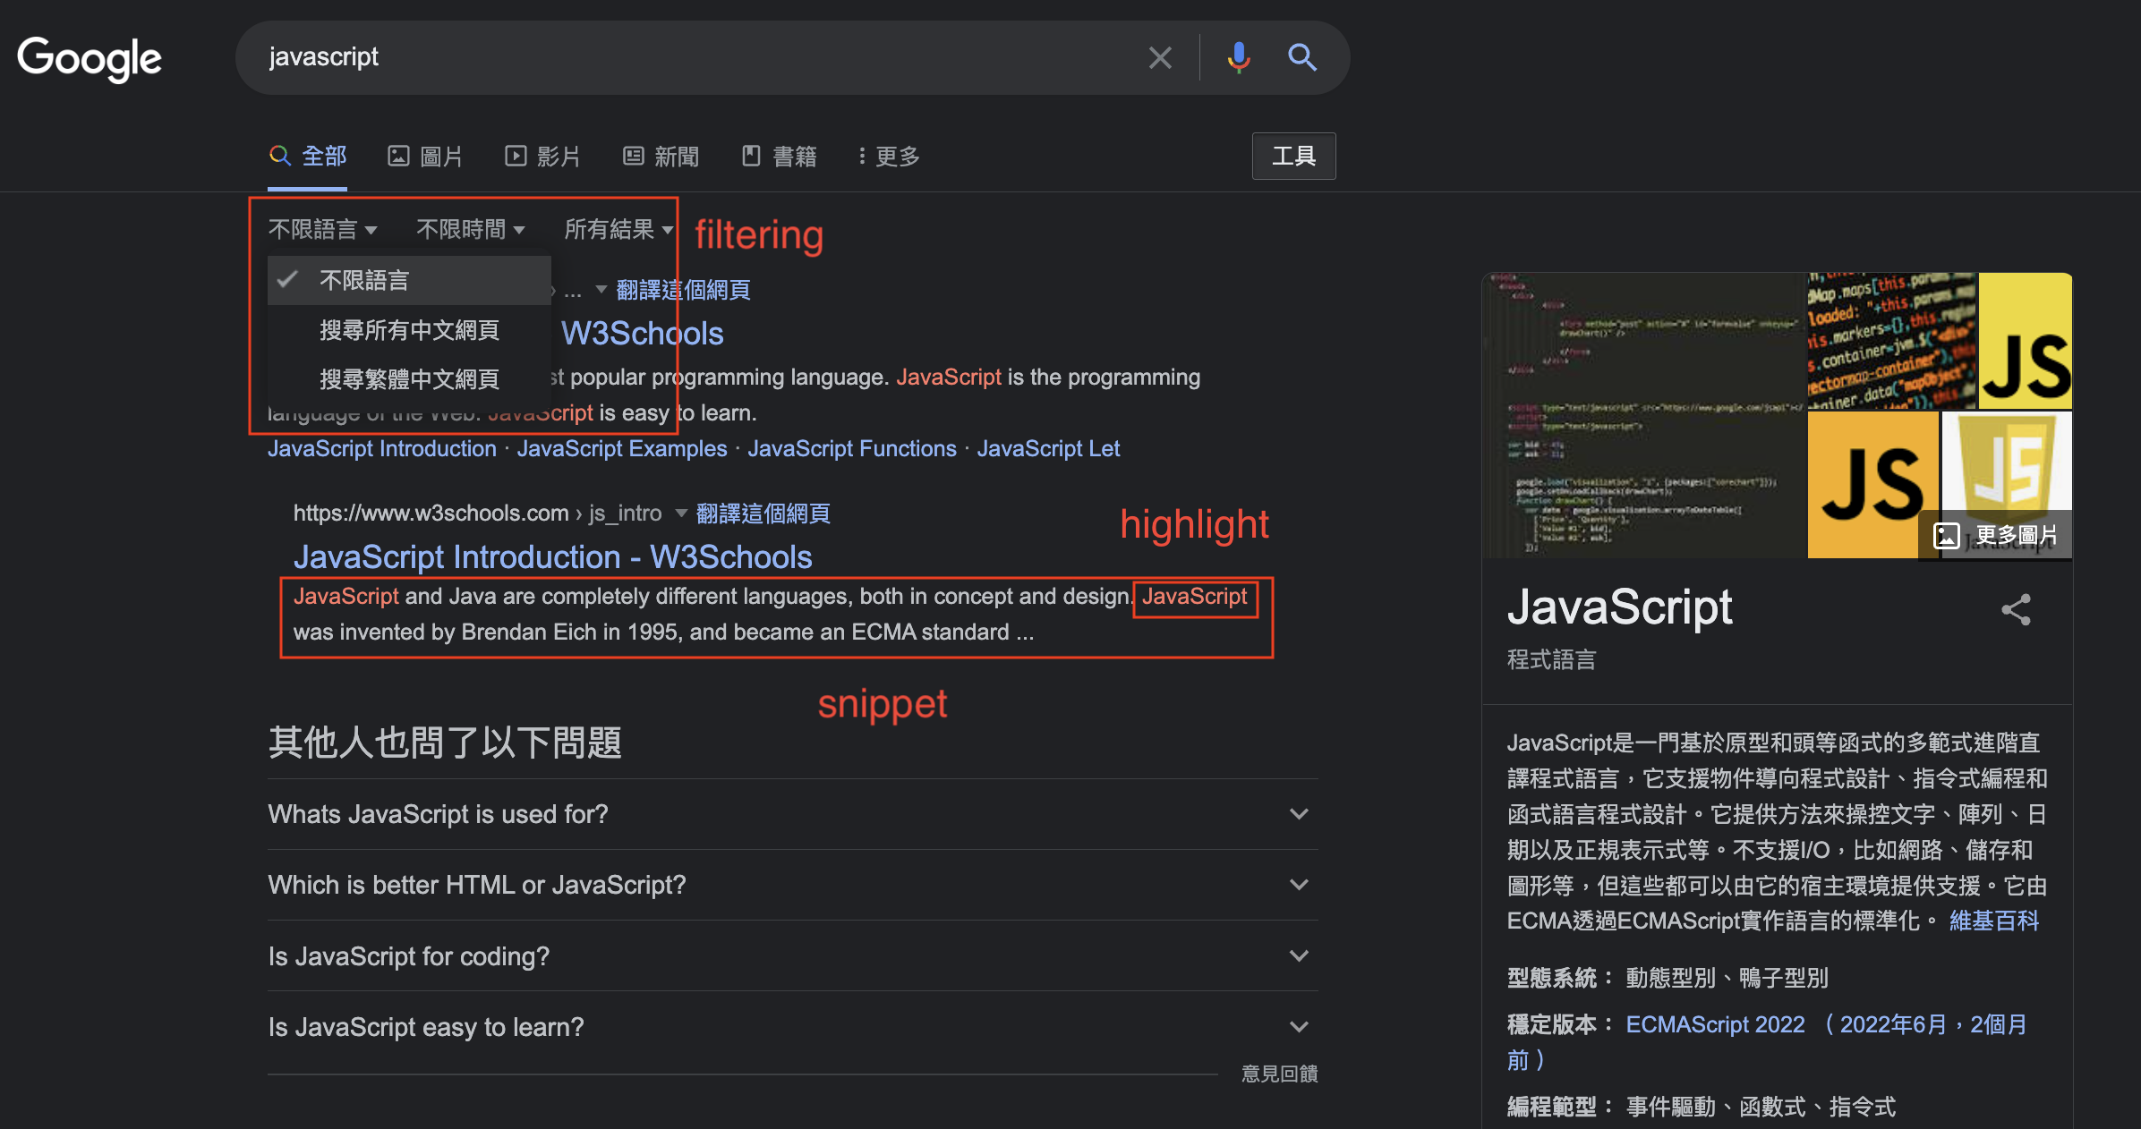This screenshot has width=2141, height=1129.
Task: Open the 所有結果 results filter dropdown
Action: 618,230
